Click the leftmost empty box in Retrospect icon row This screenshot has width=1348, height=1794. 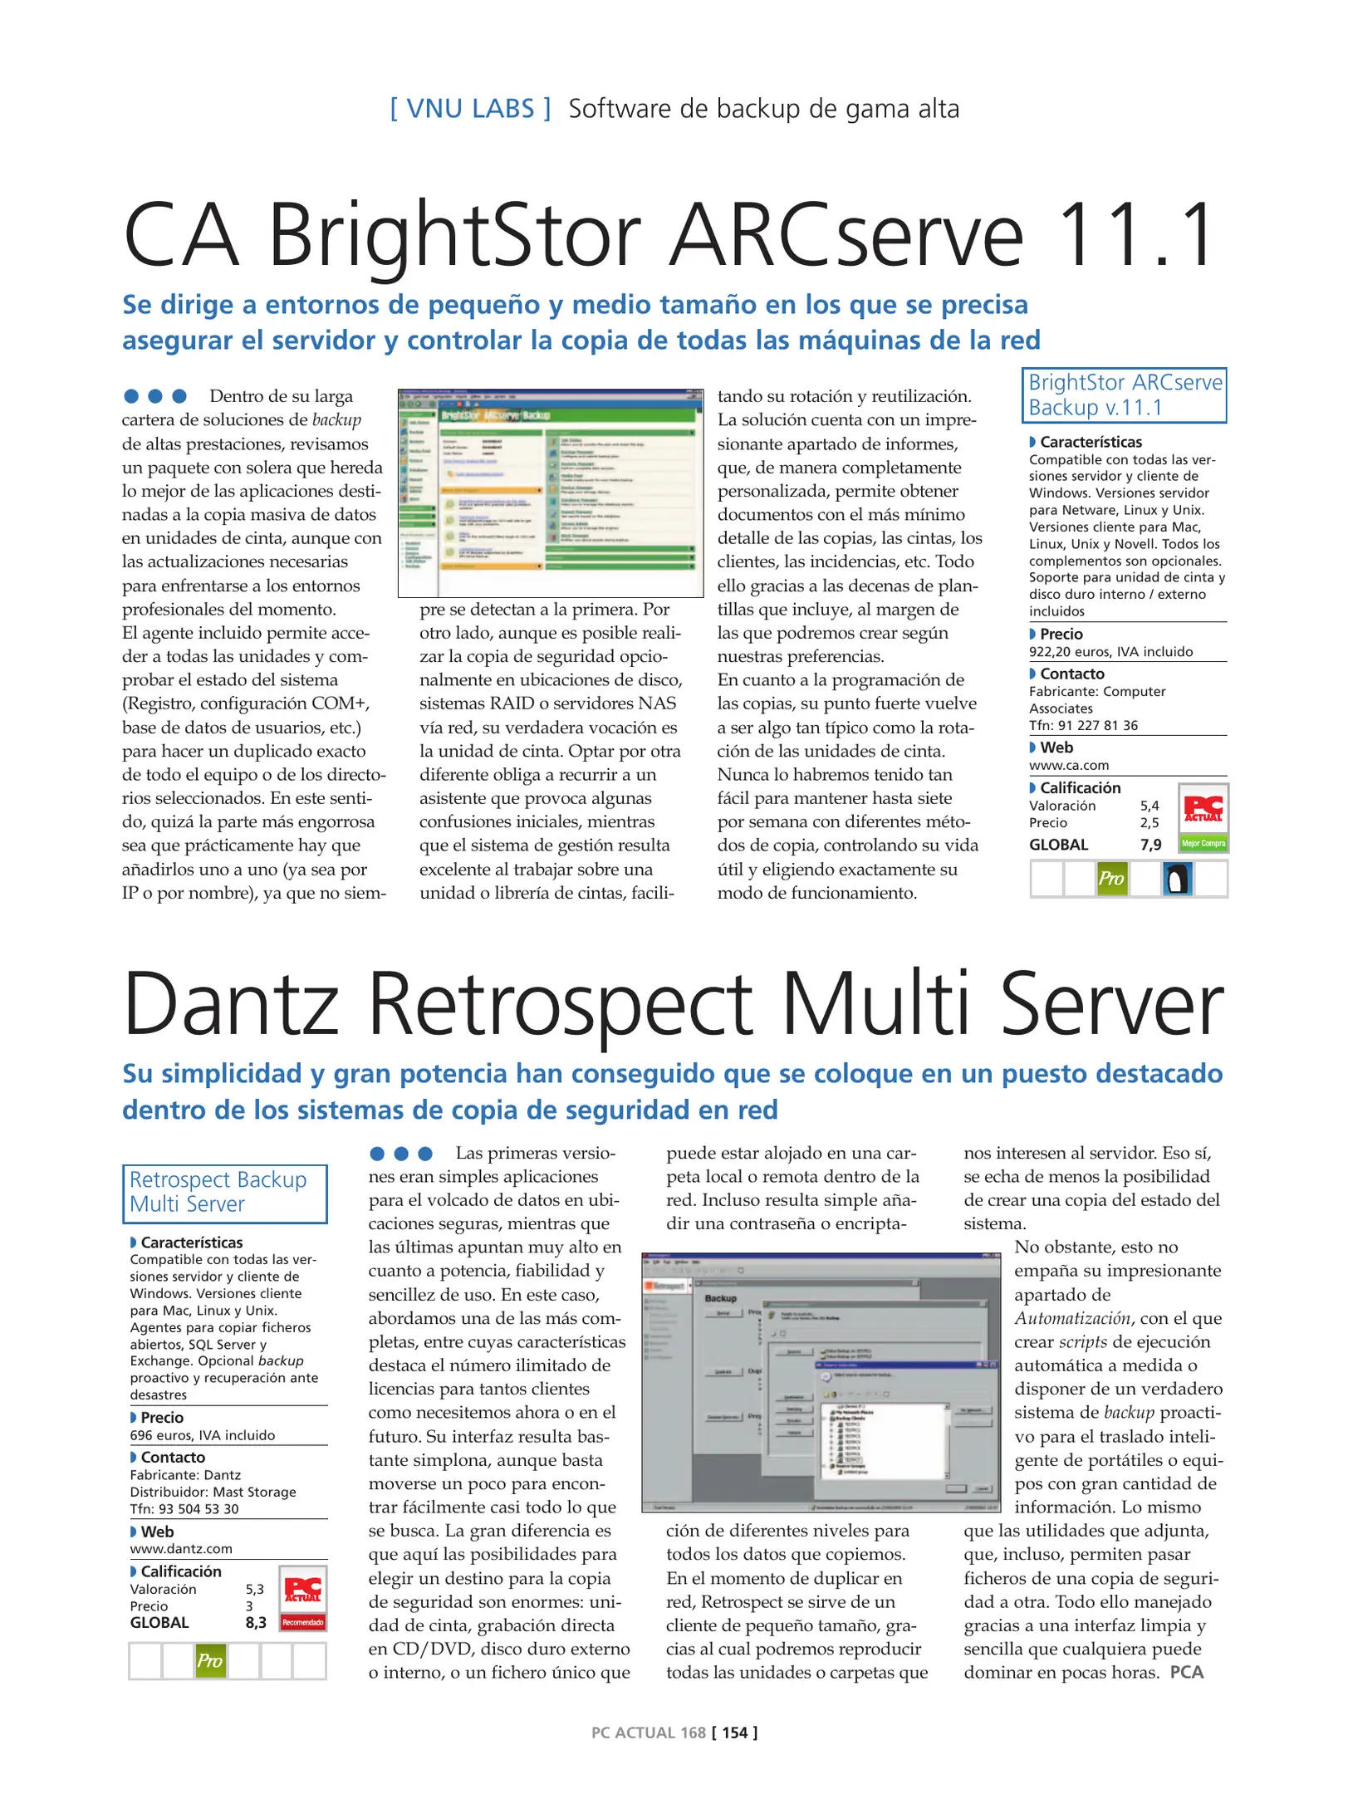[145, 1661]
